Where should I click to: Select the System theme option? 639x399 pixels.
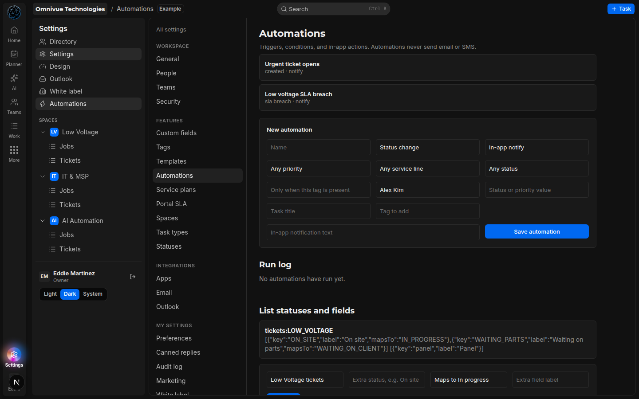93,294
